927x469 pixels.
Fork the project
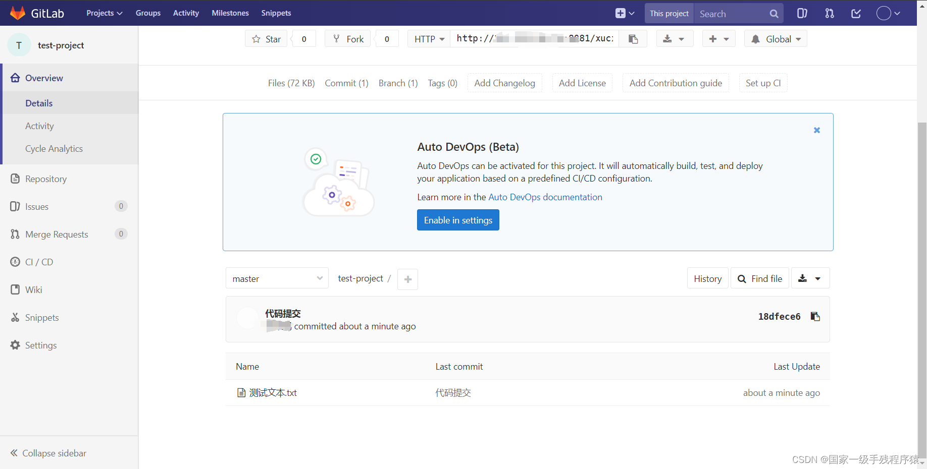pos(348,39)
